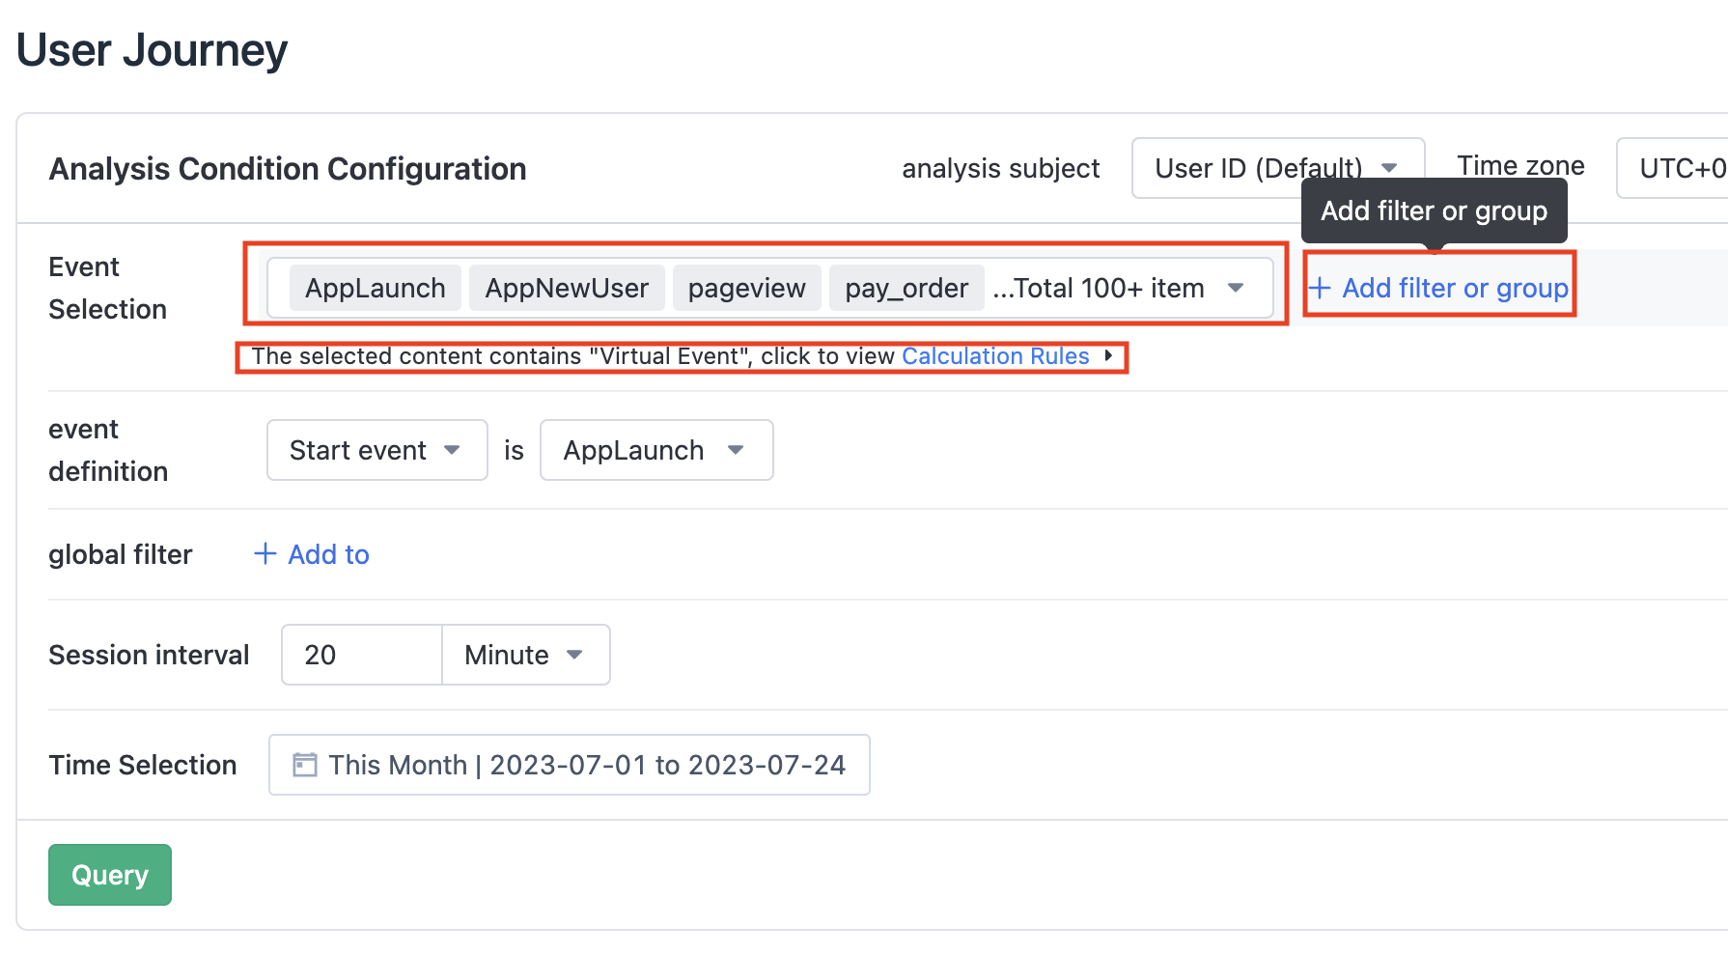Open the Minute unit dropdown
The image size is (1728, 954).
(525, 654)
